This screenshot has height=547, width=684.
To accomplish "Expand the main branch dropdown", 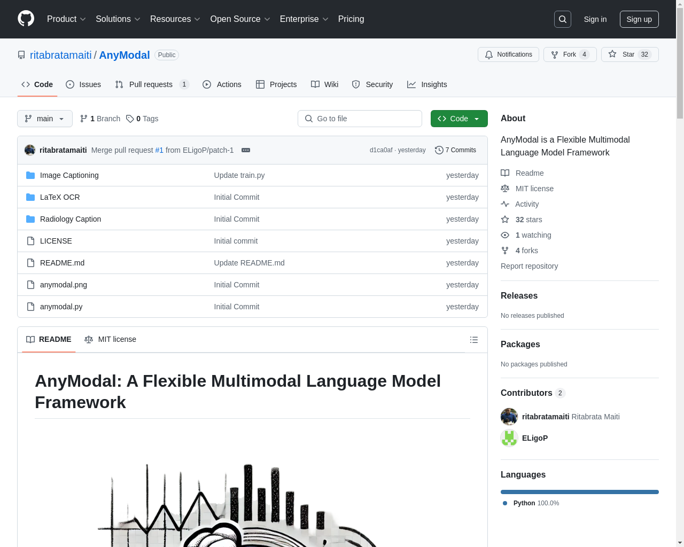I will [45, 119].
